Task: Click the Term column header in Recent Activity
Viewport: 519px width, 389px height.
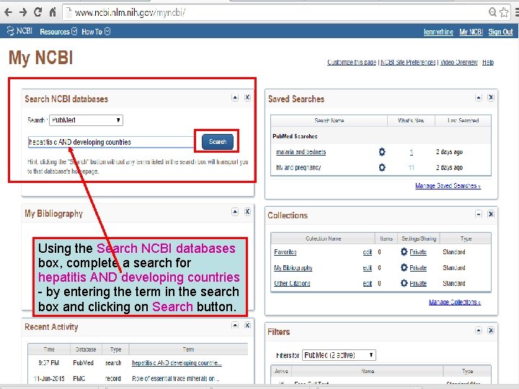Action: 188,349
